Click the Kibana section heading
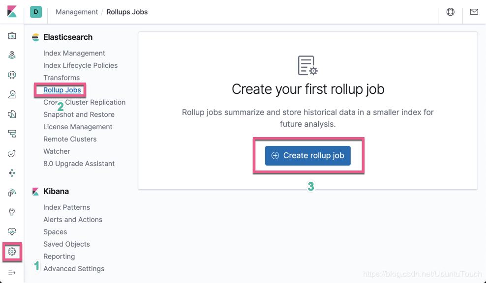Viewport: 486px width, 283px height. [x=56, y=191]
